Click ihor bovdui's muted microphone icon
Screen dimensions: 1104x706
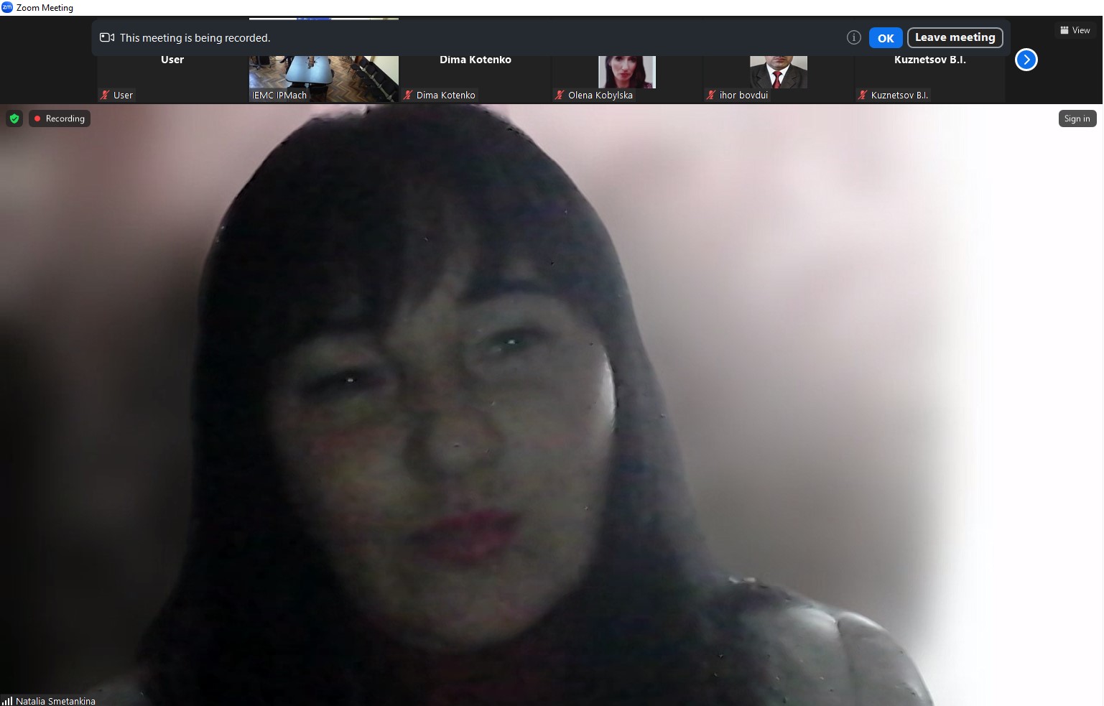(x=711, y=95)
